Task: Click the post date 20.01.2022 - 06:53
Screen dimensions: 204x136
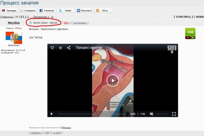Action: pos(45,23)
